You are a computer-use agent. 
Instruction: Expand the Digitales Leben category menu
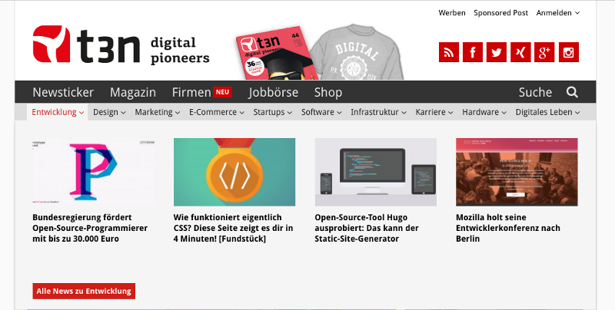[x=547, y=112]
